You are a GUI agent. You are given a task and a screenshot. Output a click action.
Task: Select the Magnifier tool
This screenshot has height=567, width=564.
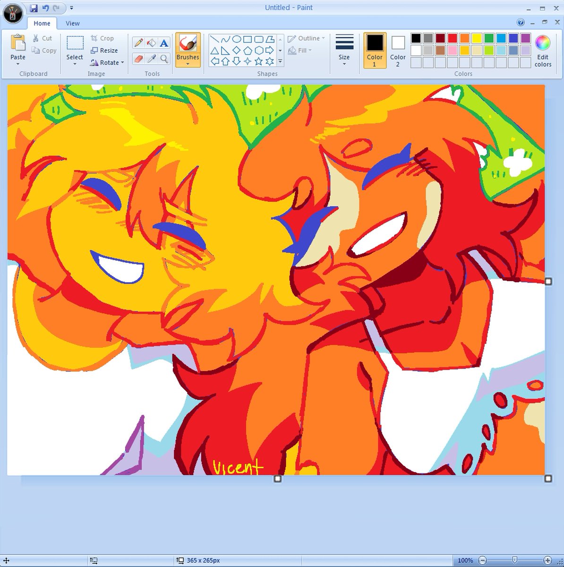pos(164,59)
